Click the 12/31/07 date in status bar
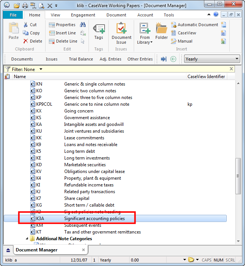Screen dimensions: 245x266 click(79, 260)
